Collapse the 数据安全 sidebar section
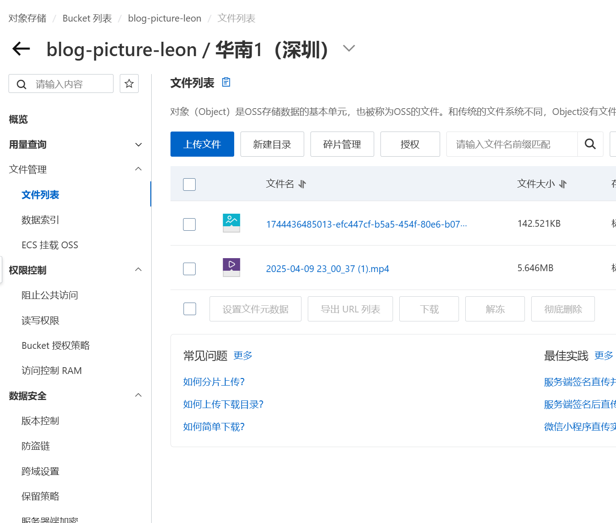 click(139, 395)
